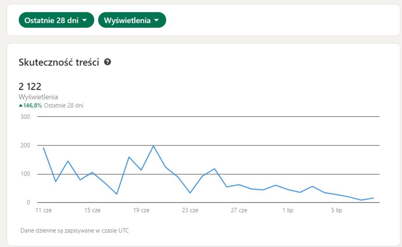Select the chart peak near 19 cze

click(x=154, y=146)
